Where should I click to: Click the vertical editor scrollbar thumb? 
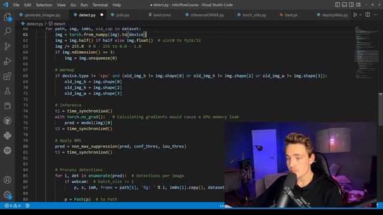pyautogui.click(x=381, y=109)
